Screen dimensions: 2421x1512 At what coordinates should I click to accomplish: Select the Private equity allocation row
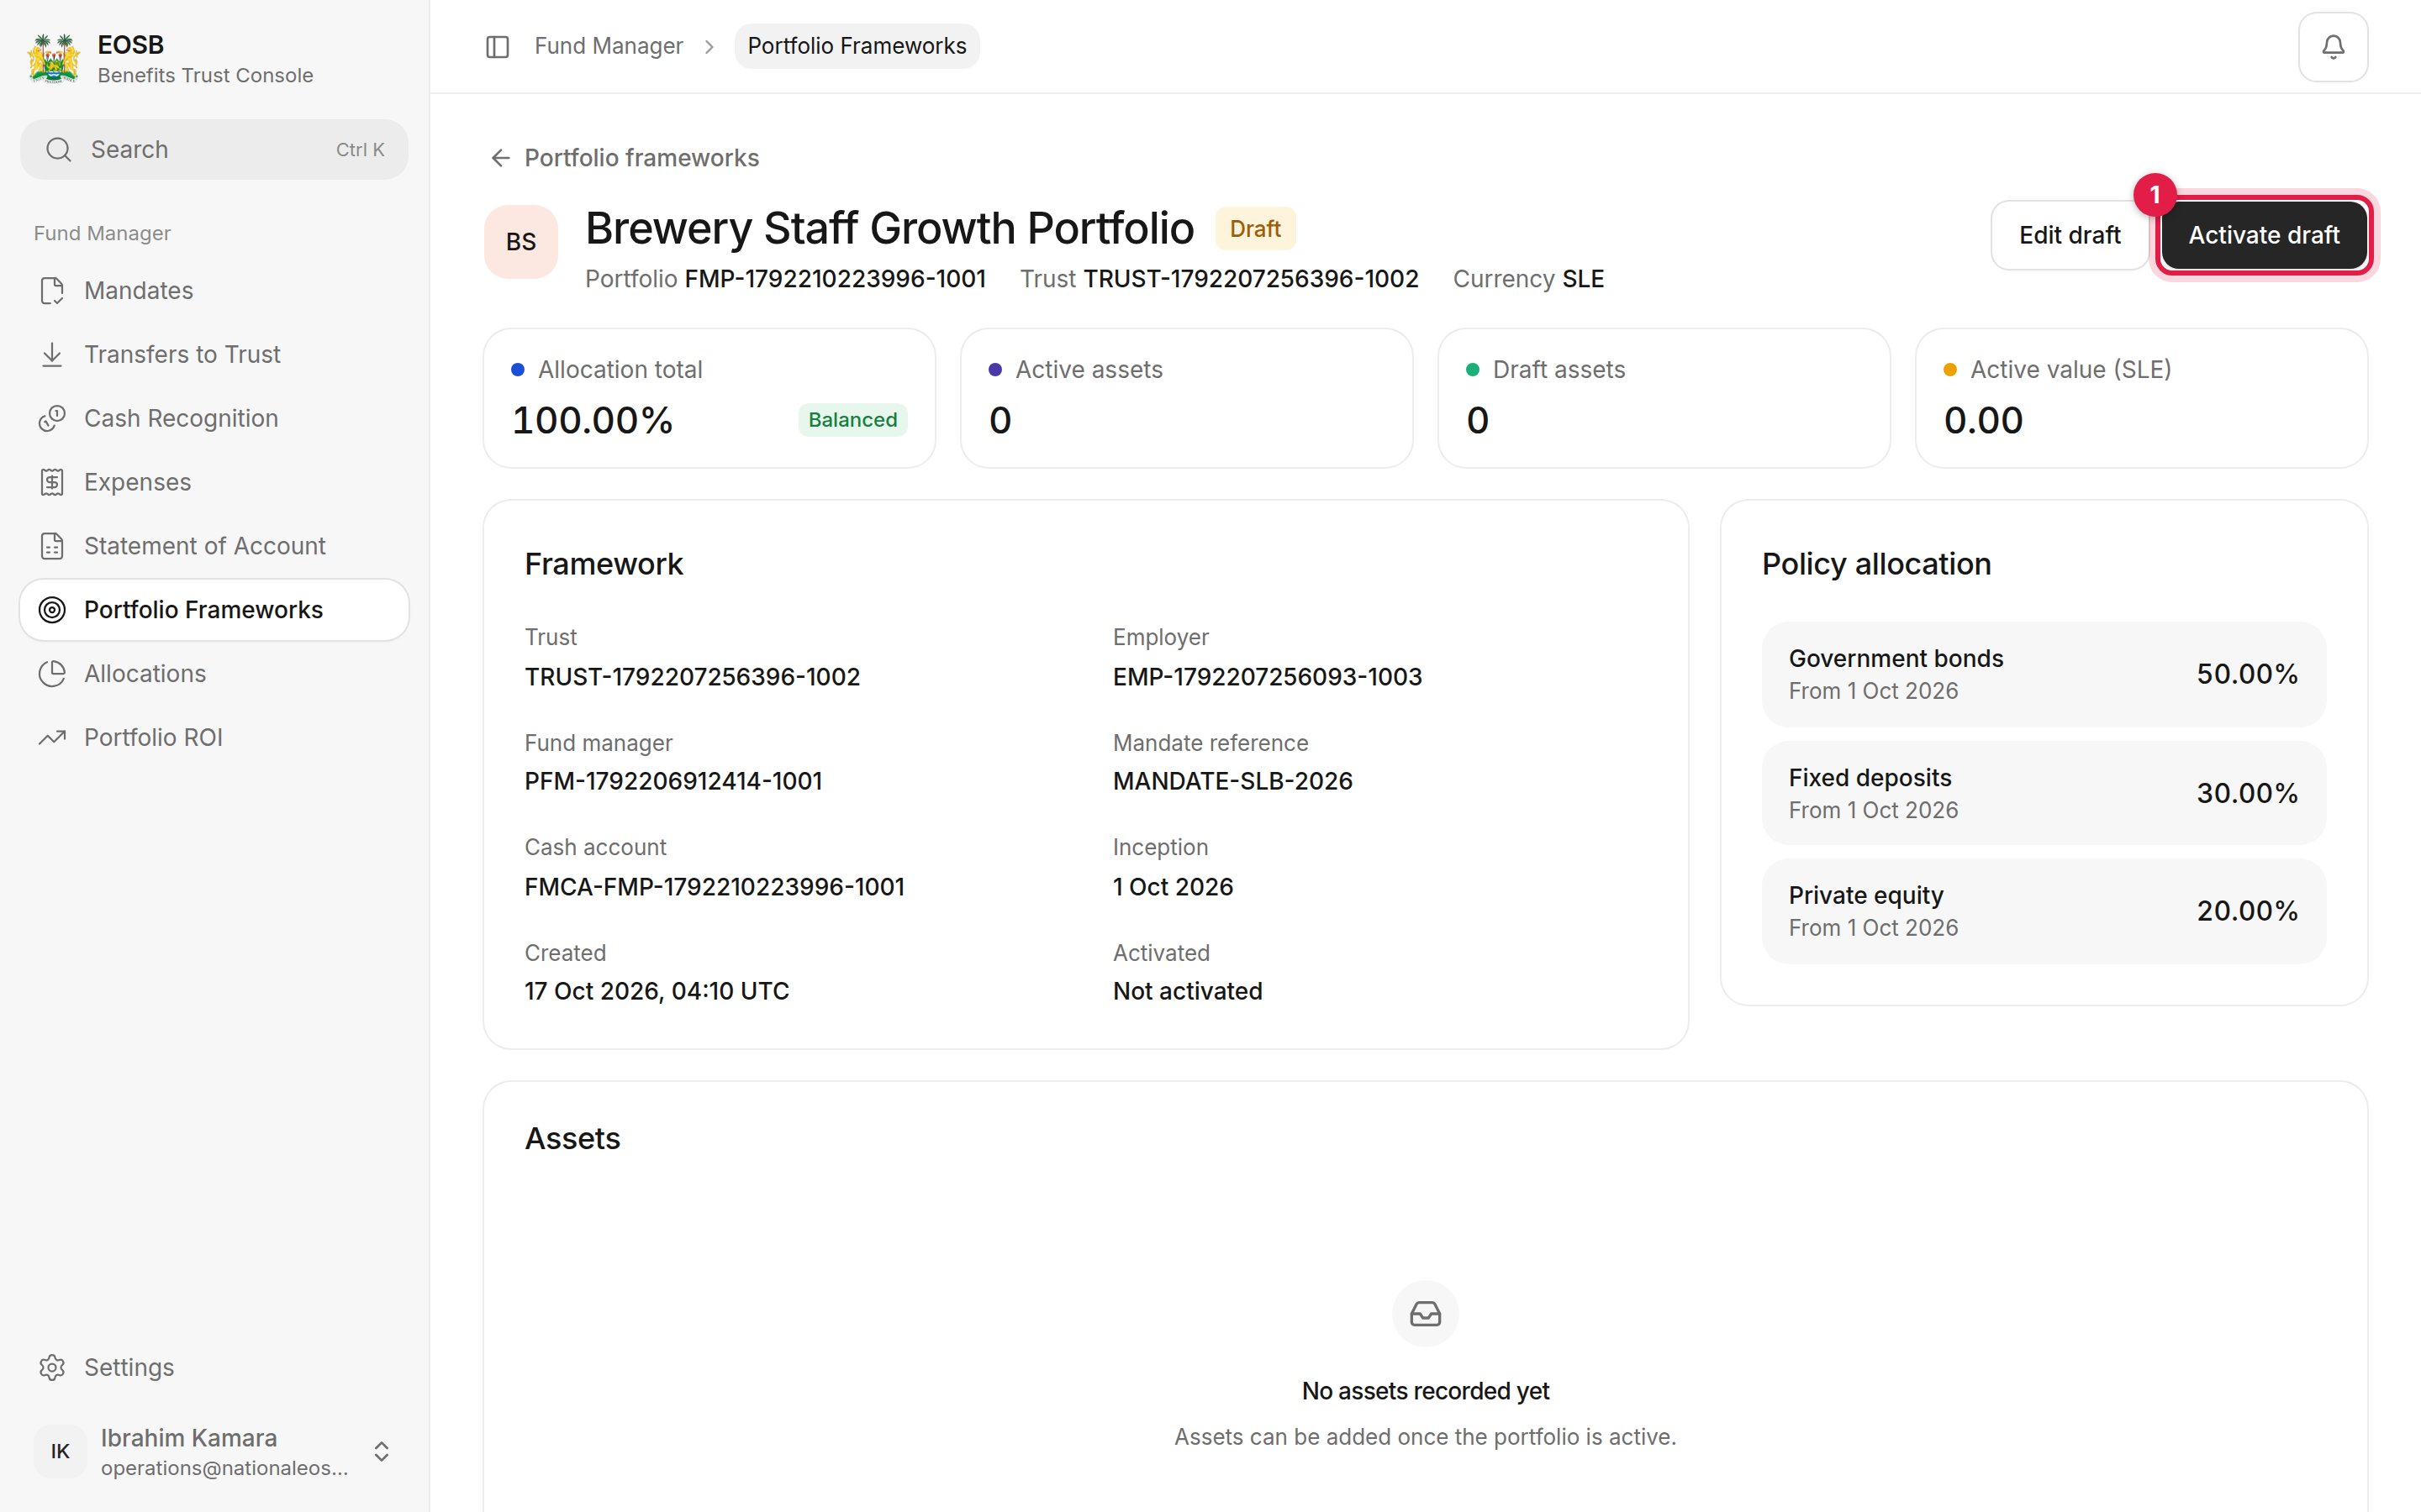pos(2043,911)
